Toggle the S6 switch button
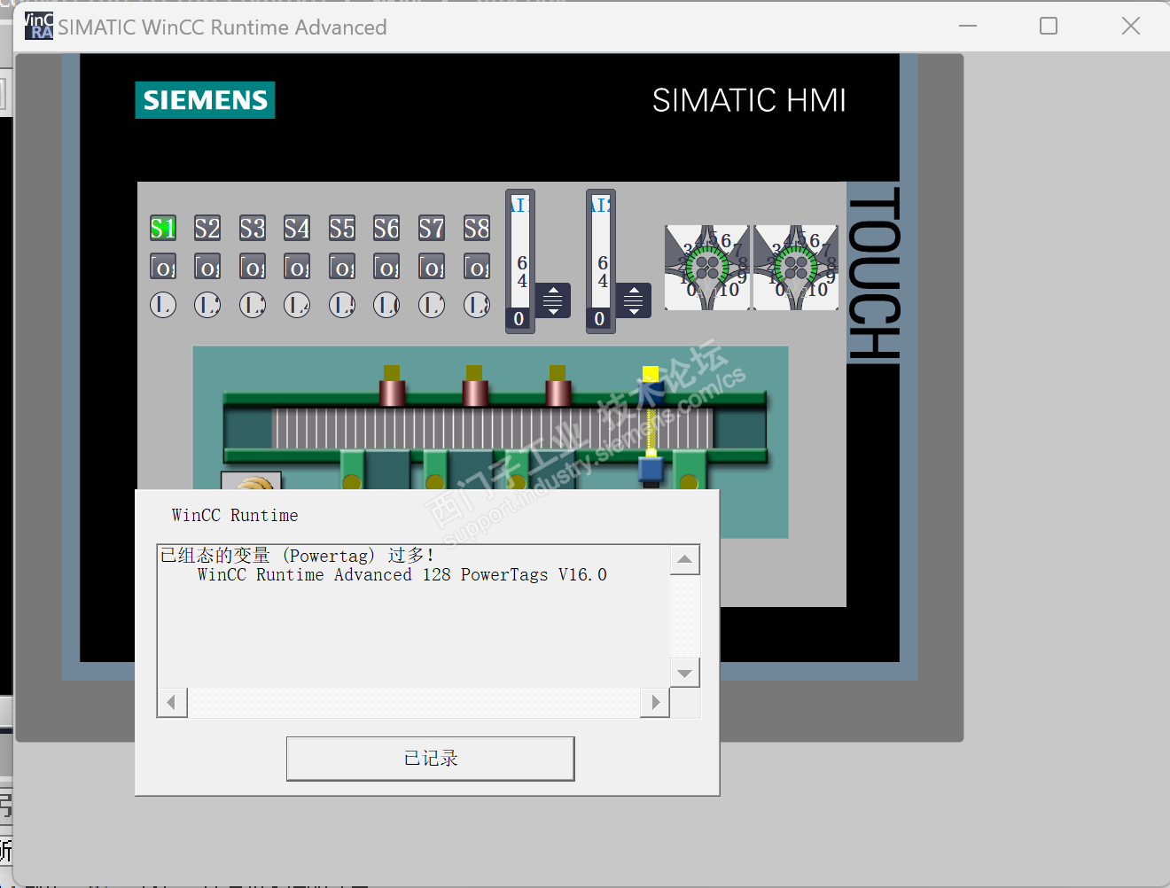This screenshot has width=1170, height=888. coord(386,229)
